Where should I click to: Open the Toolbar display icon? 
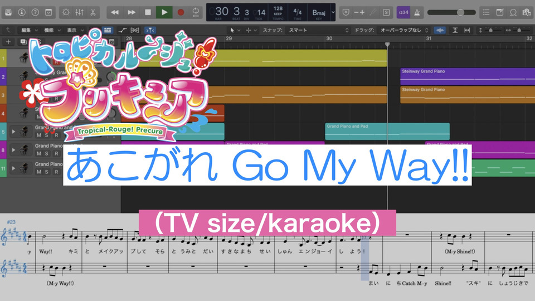[49, 12]
